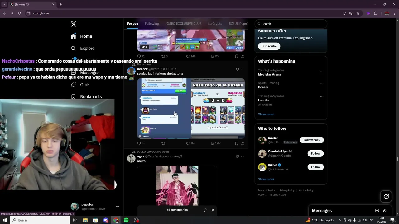This screenshot has width=399, height=224.
Task: Expand the More footer link
Action: (x=262, y=195)
